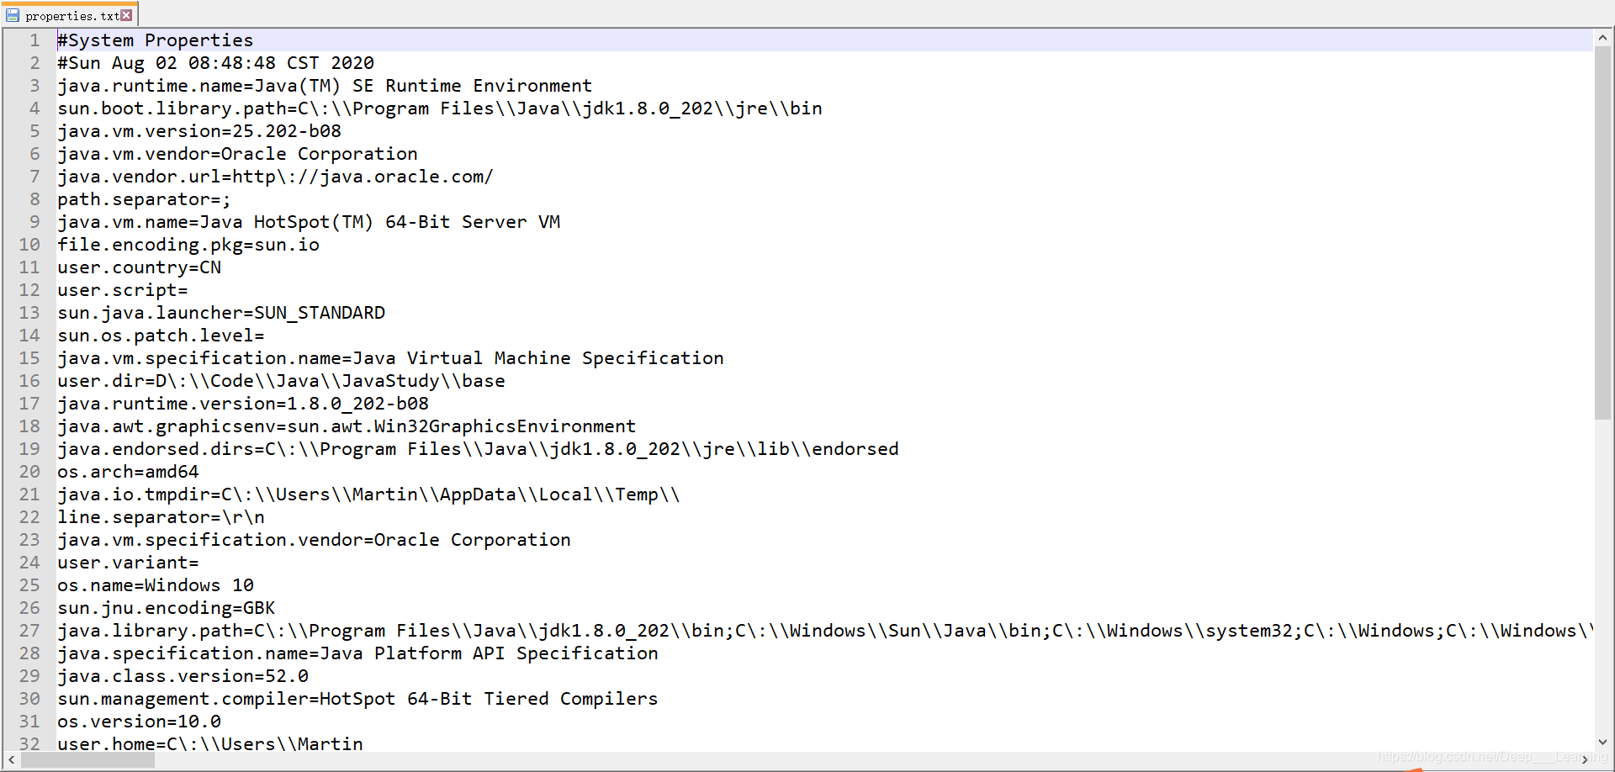This screenshot has height=772, width=1615.
Task: Click the horizontal scrollbar right arrow
Action: [1585, 759]
